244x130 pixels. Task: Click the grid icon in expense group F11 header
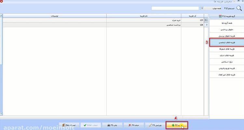coord(220,16)
